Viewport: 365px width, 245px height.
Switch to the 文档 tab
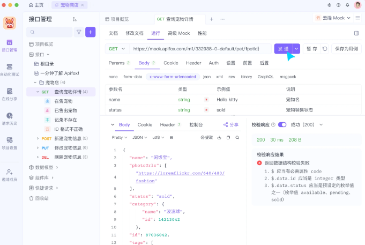tap(114, 33)
